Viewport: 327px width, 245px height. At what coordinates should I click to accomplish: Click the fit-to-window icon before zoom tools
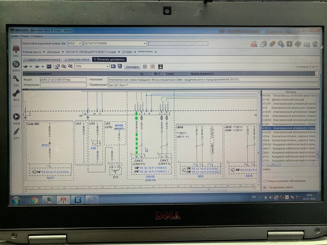(x=49, y=67)
